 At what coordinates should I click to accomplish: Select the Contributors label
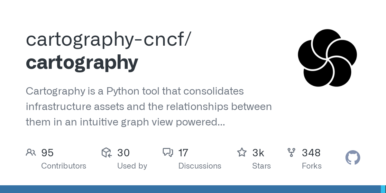pyautogui.click(x=64, y=166)
